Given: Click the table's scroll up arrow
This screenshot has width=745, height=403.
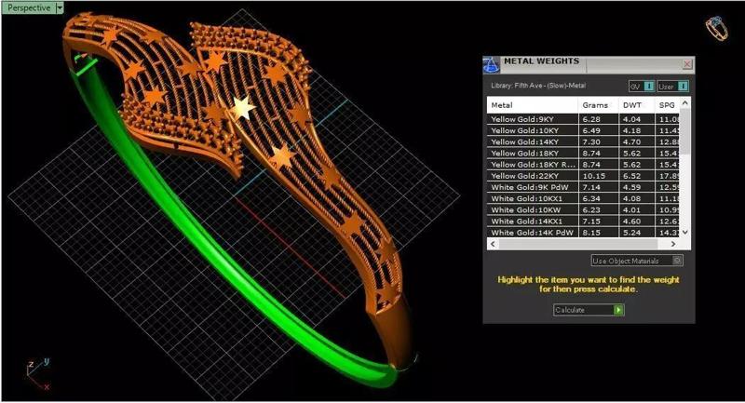Looking at the screenshot, I should point(684,102).
